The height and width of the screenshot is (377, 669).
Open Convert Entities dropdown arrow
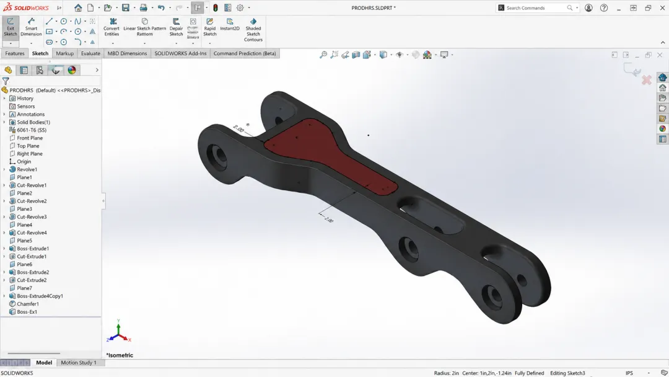click(113, 43)
